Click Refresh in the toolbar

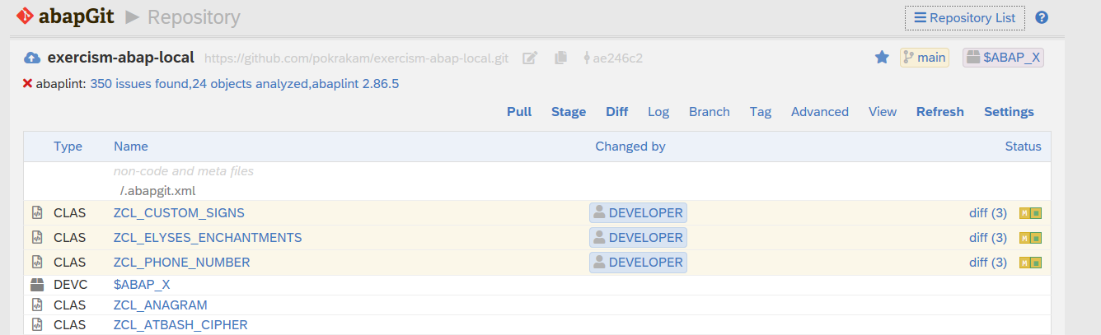tap(940, 112)
